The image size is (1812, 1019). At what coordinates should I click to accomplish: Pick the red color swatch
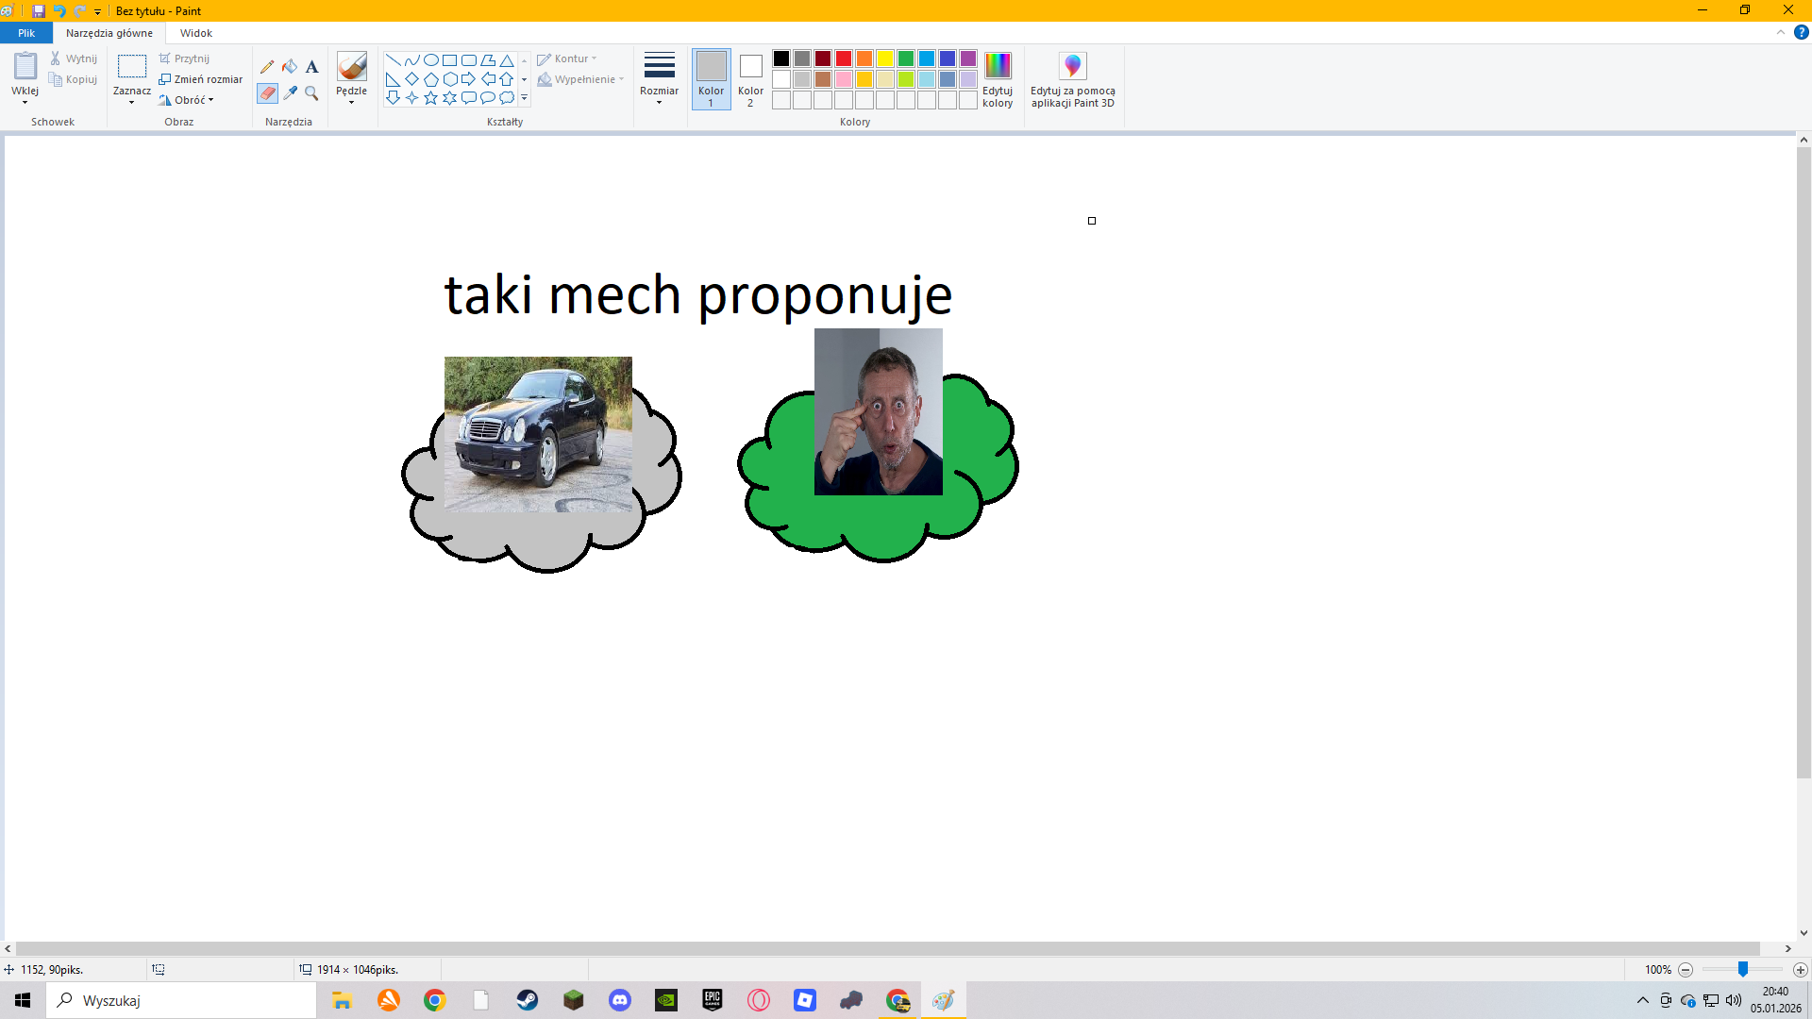tap(844, 58)
